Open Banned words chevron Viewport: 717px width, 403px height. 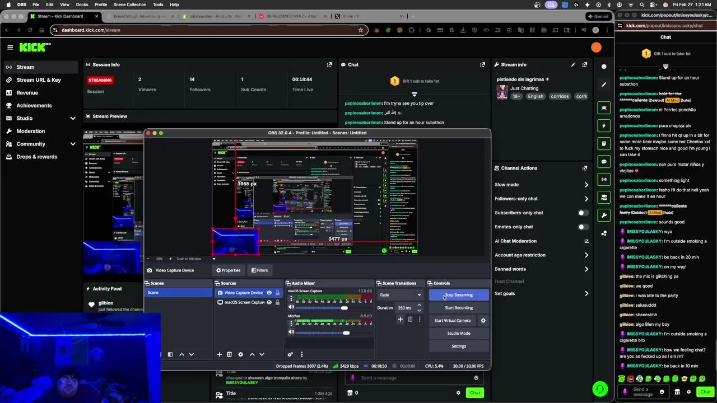(586, 269)
